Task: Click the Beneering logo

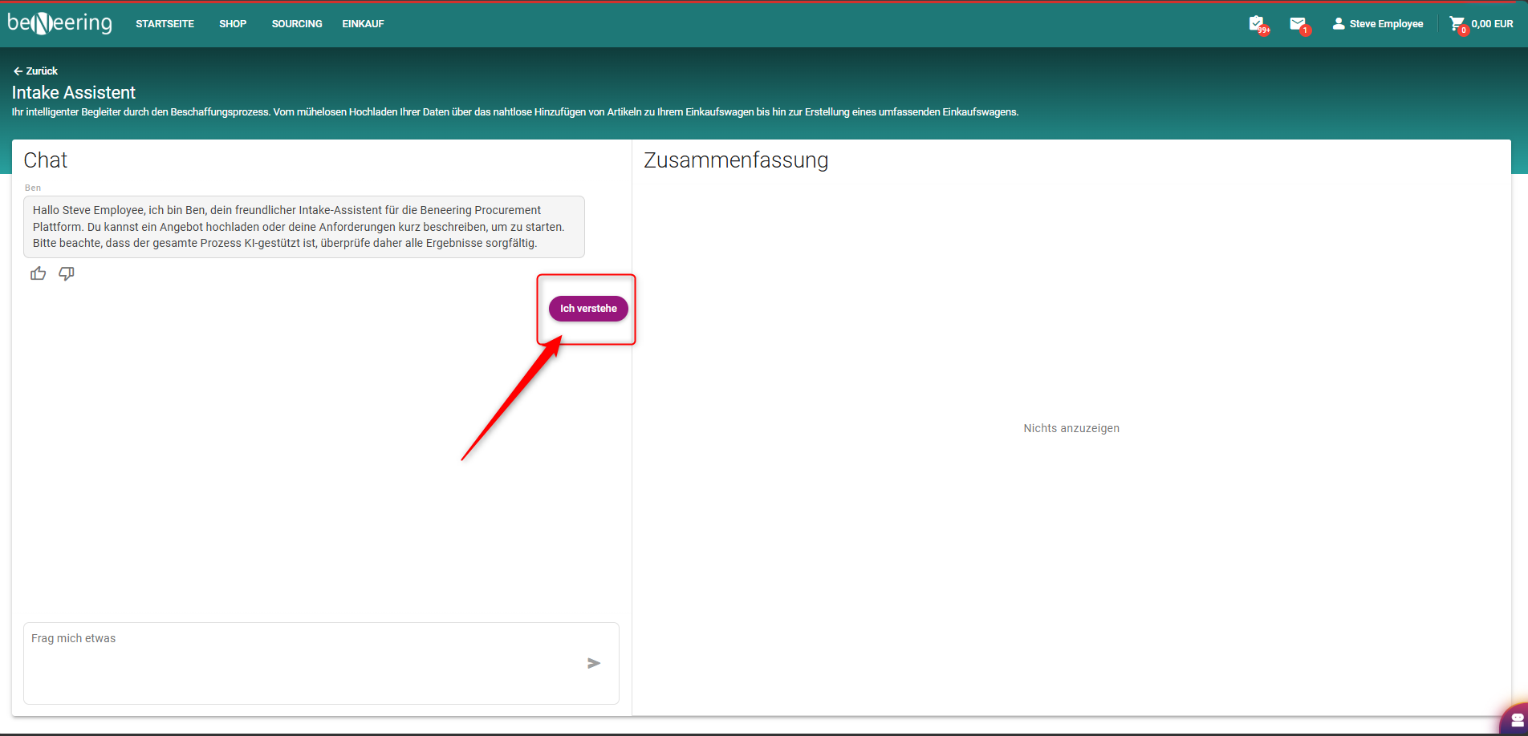Action: tap(60, 23)
